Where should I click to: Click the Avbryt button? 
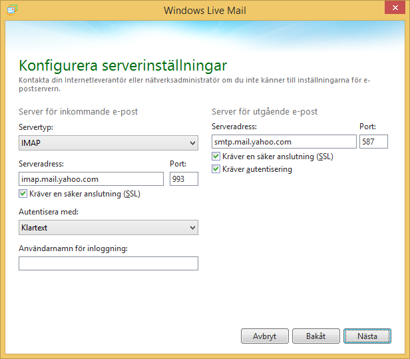265,336
